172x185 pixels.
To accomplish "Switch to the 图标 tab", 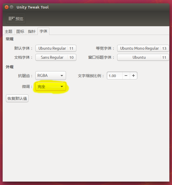I will pos(20,31).
